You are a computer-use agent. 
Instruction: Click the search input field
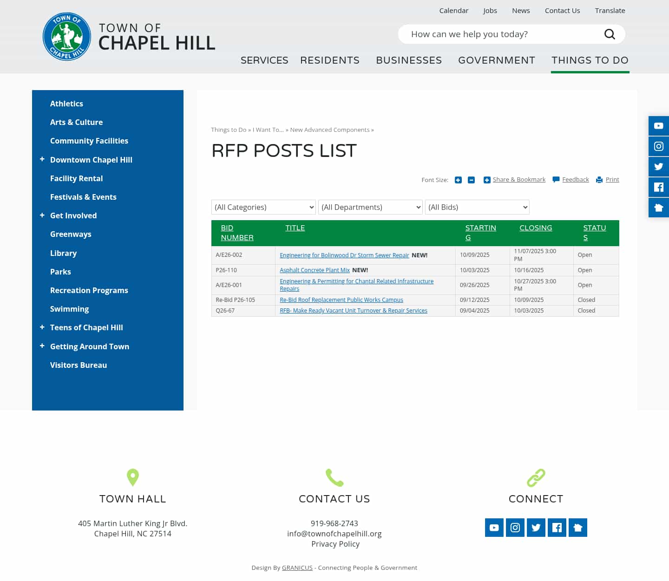click(502, 34)
